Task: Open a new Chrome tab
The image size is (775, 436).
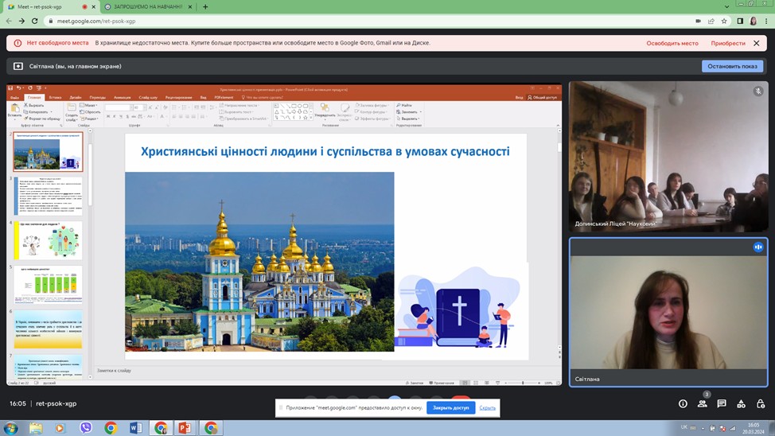Action: [205, 7]
